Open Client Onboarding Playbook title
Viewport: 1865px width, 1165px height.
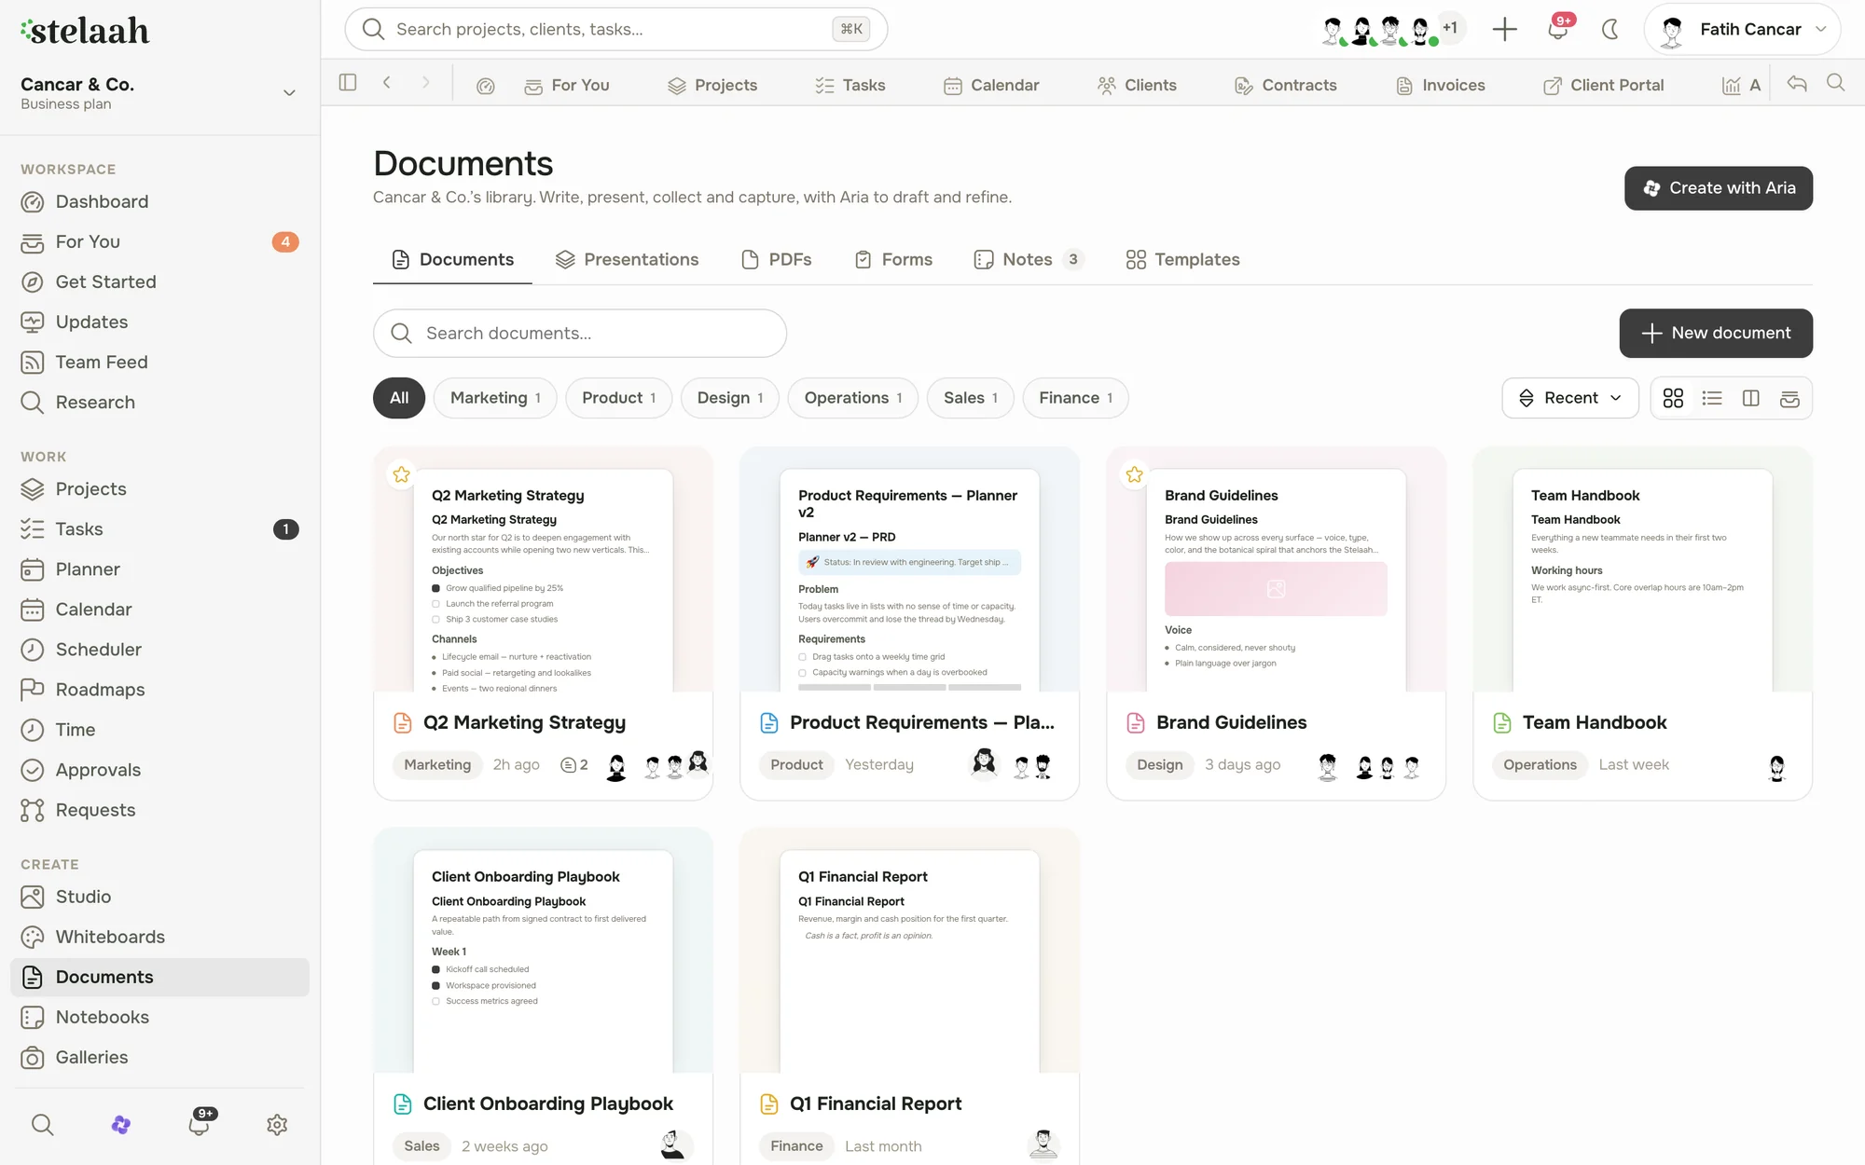click(x=548, y=1103)
